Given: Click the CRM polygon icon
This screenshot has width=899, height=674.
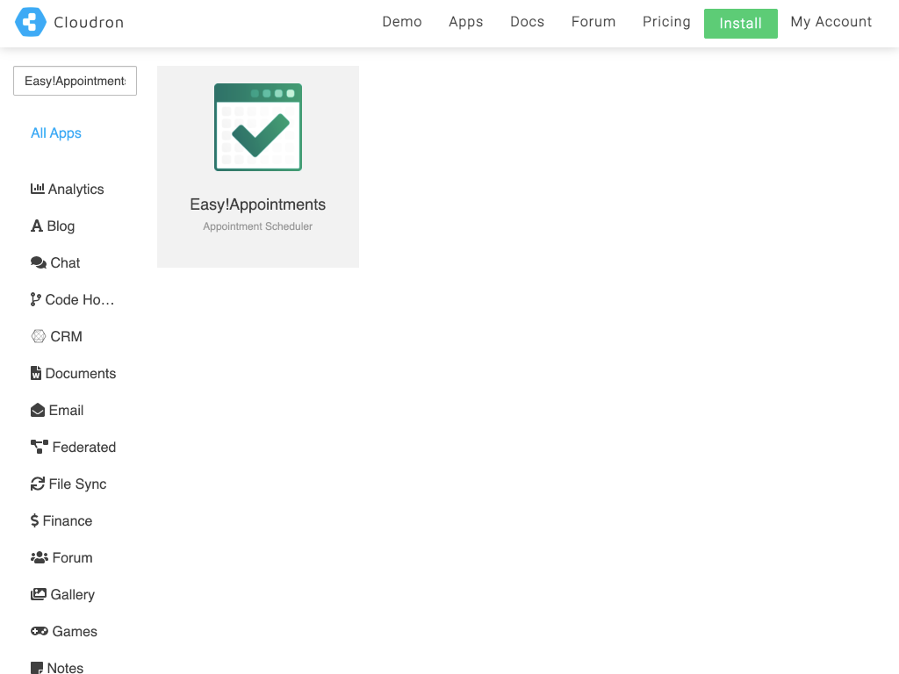Looking at the screenshot, I should click(39, 336).
